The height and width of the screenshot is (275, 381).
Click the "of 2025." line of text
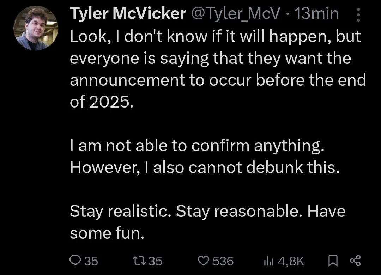pyautogui.click(x=102, y=102)
